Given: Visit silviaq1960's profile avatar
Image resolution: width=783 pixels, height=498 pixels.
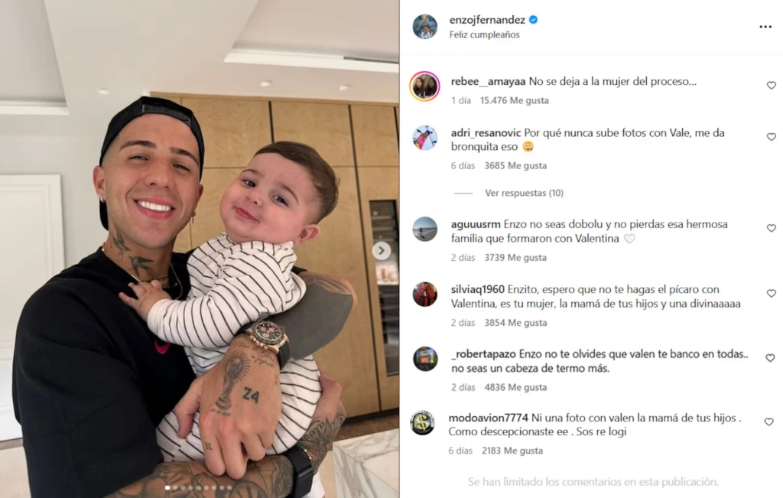Looking at the screenshot, I should pos(425,295).
